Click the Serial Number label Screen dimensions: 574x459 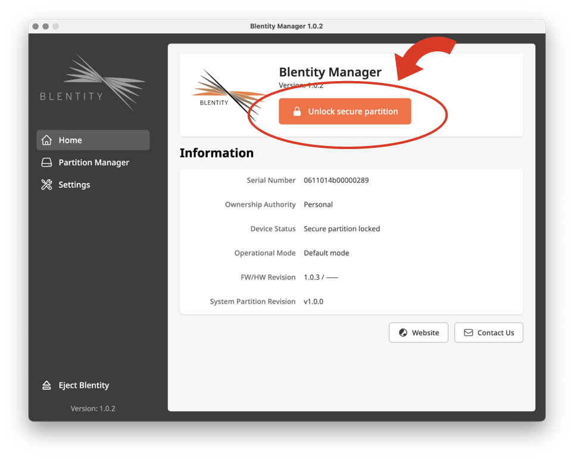point(271,181)
